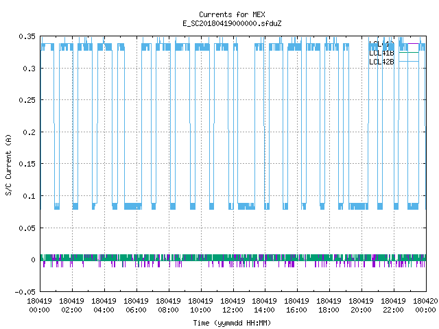
Task: Click the '20:00' x-axis tick label
Action: click(361, 310)
